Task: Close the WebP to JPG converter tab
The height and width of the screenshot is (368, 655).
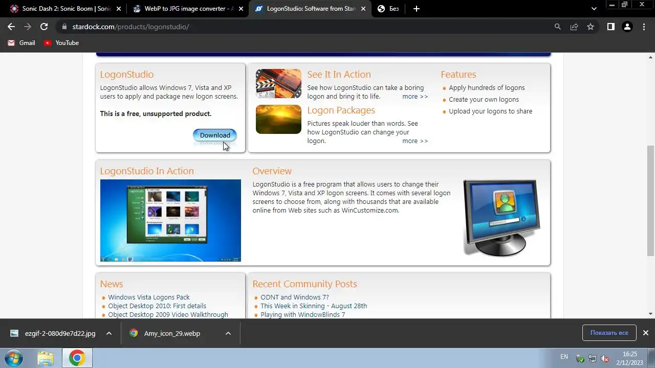Action: pyautogui.click(x=241, y=9)
